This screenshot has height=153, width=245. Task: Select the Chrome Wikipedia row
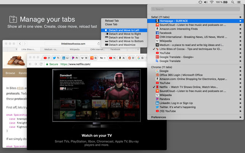195,95
